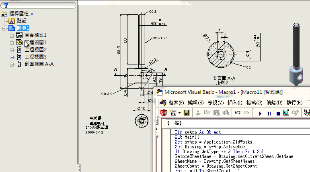The width and height of the screenshot is (310, 172).
Task: Expand the 工程視圖3 tree node
Action: click(x=12, y=57)
